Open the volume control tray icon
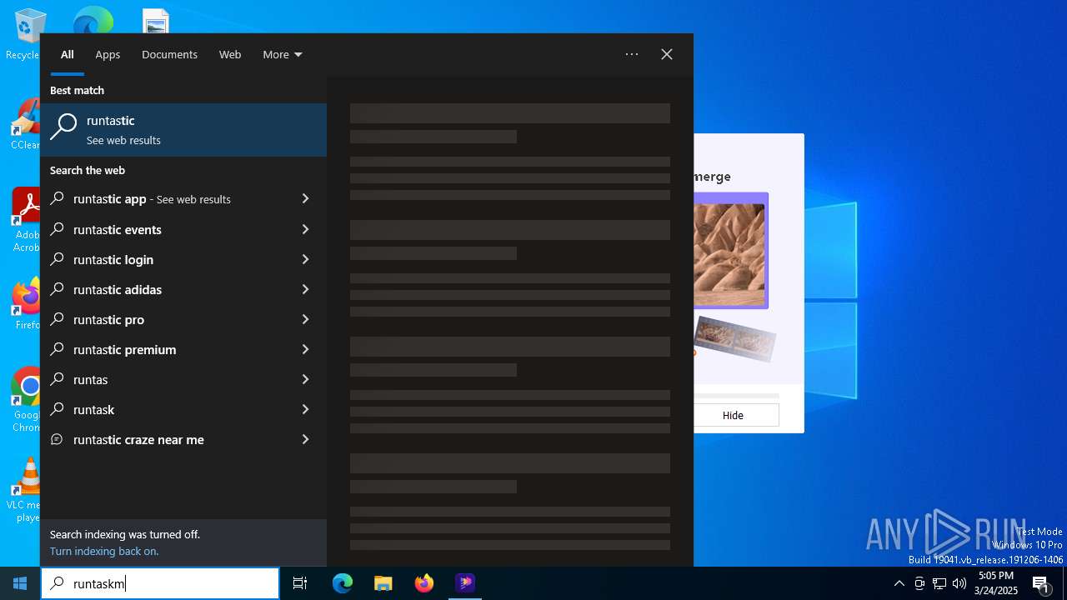 (959, 583)
